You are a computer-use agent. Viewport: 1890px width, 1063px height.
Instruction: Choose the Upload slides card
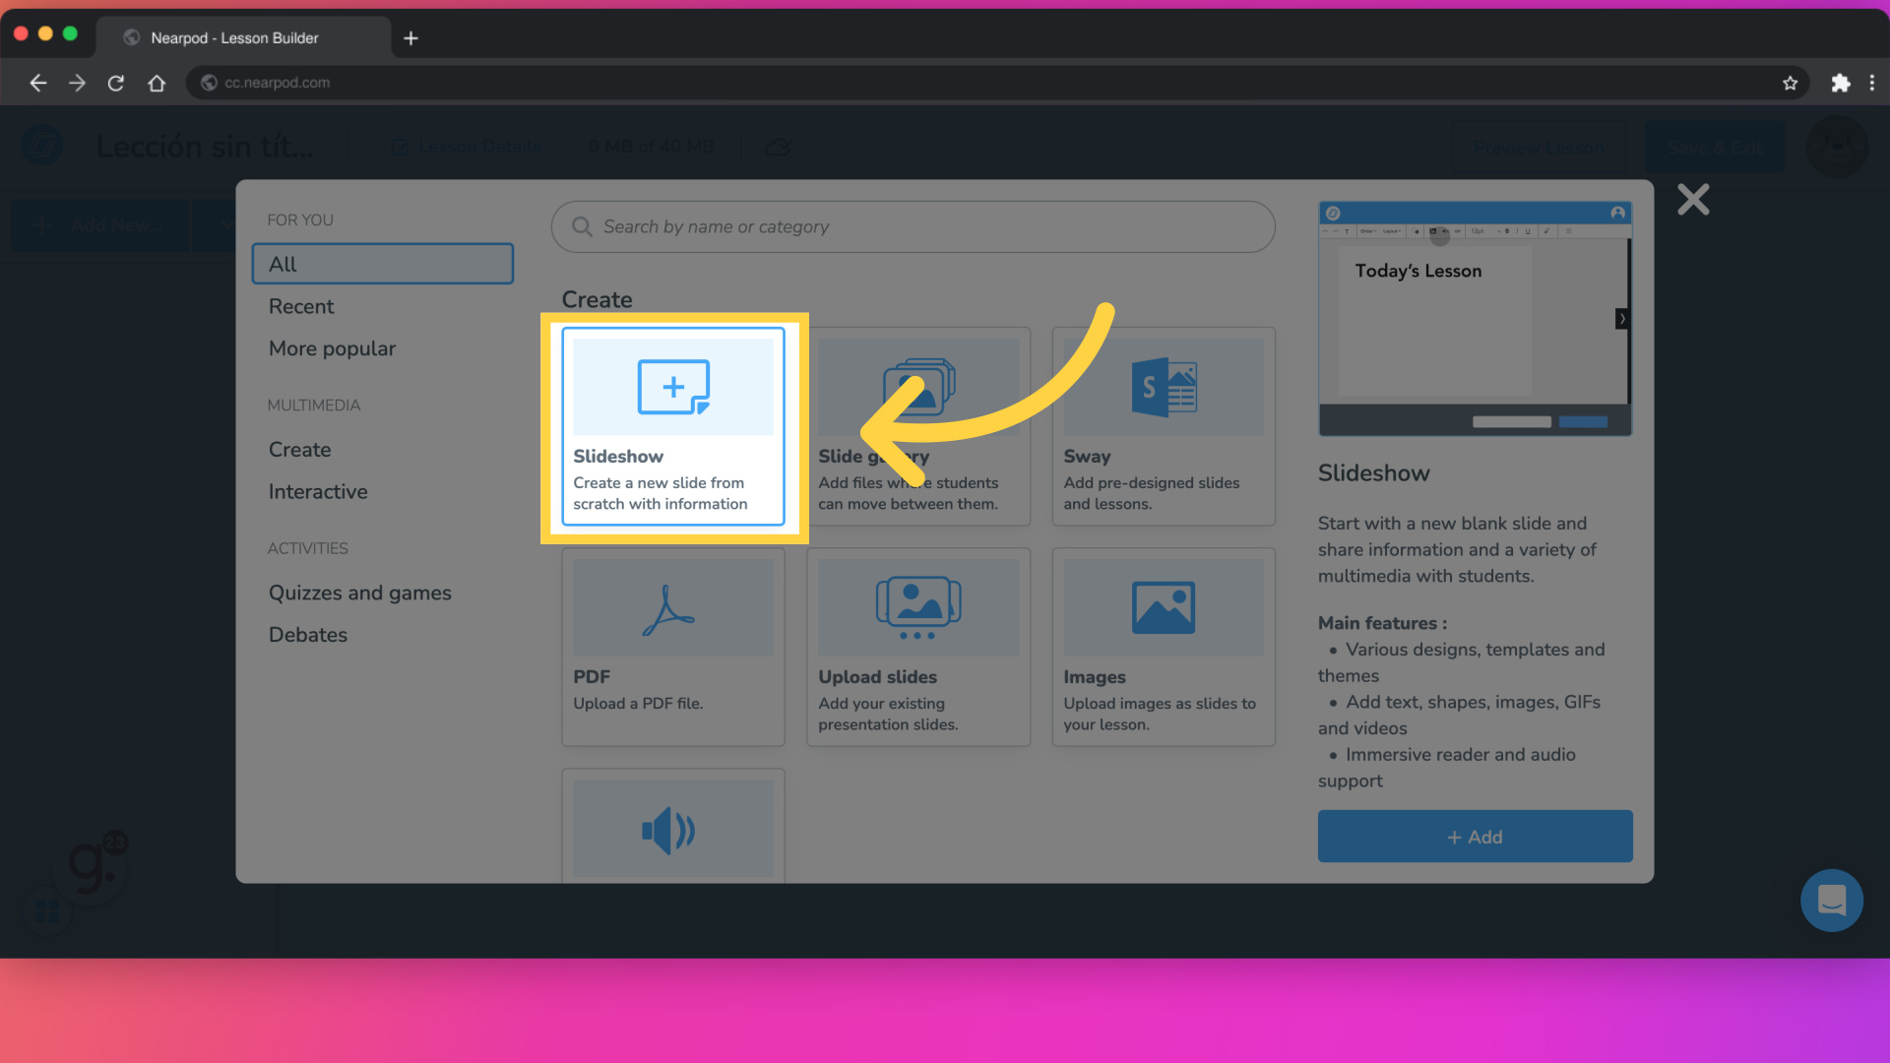pyautogui.click(x=917, y=647)
